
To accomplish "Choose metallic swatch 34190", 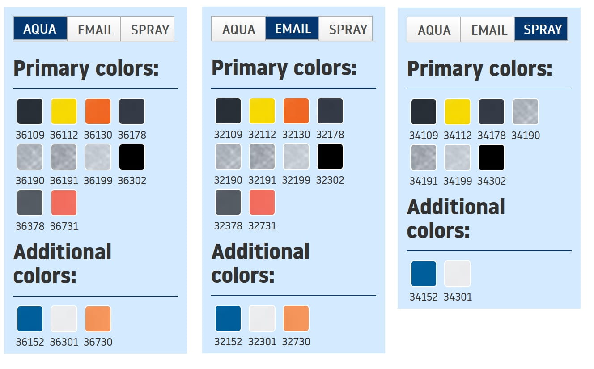I will (526, 112).
